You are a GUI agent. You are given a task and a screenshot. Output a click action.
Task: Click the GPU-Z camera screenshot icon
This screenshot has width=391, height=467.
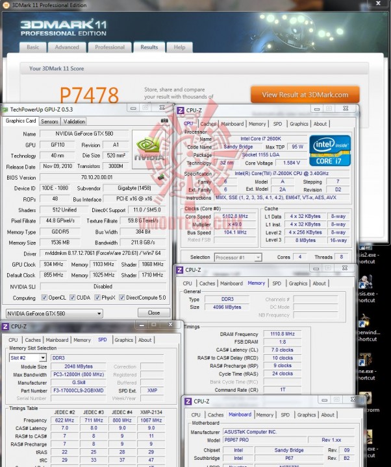[164, 121]
